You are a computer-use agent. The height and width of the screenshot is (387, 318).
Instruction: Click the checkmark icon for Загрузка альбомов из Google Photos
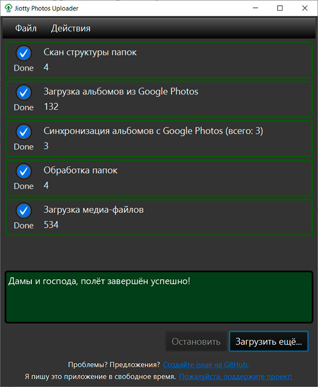point(23,92)
